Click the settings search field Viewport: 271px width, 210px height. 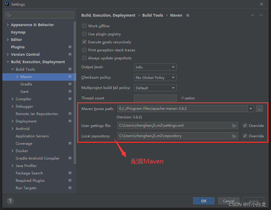point(39,15)
